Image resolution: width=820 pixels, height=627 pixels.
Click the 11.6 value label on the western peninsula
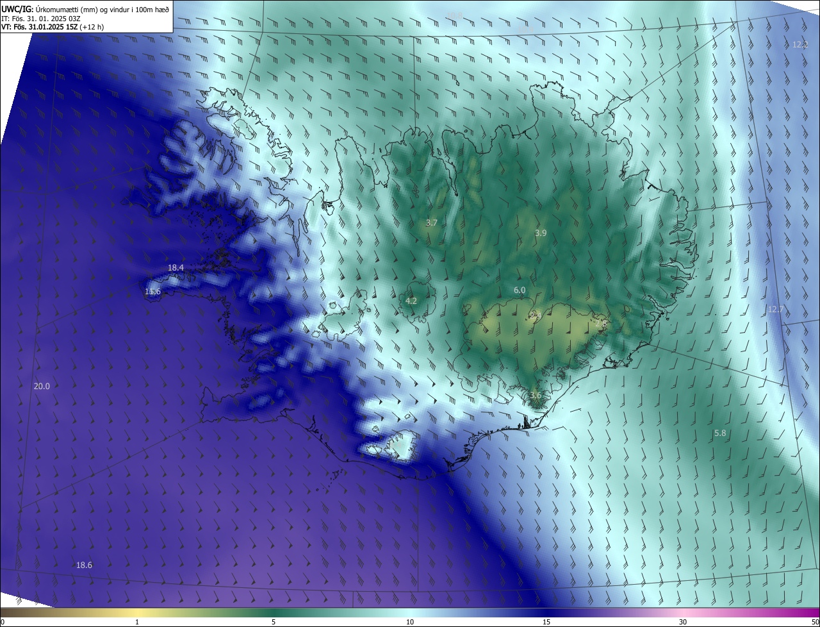(152, 292)
